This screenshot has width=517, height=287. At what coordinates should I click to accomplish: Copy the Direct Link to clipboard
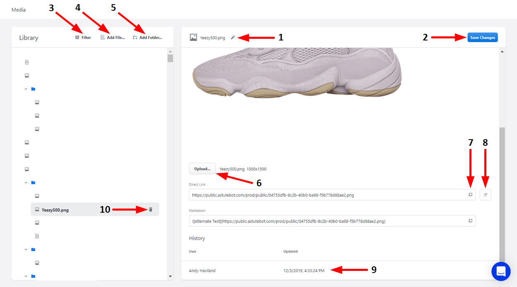pyautogui.click(x=470, y=195)
